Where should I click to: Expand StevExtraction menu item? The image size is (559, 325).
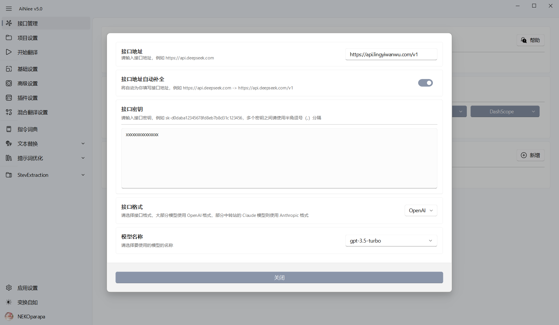(83, 175)
